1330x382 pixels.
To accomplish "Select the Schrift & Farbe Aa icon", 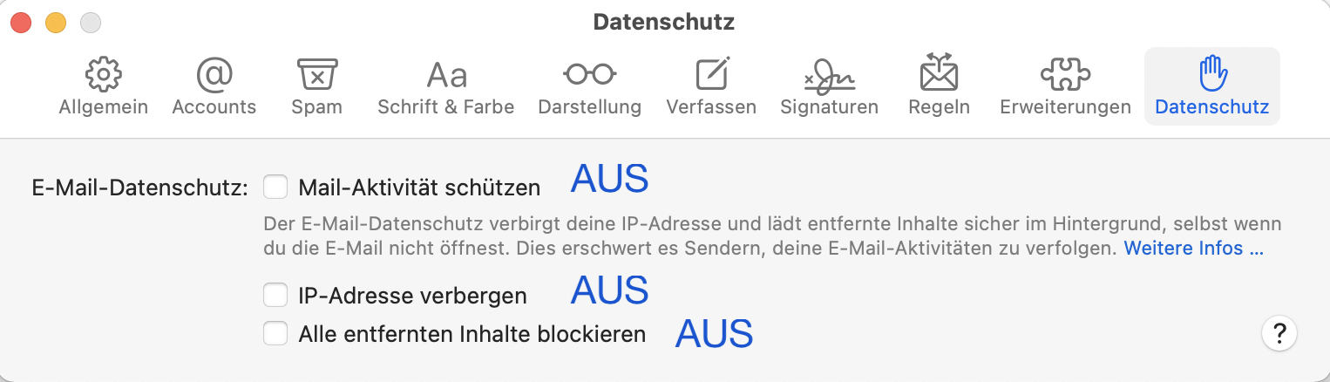I will 445,76.
